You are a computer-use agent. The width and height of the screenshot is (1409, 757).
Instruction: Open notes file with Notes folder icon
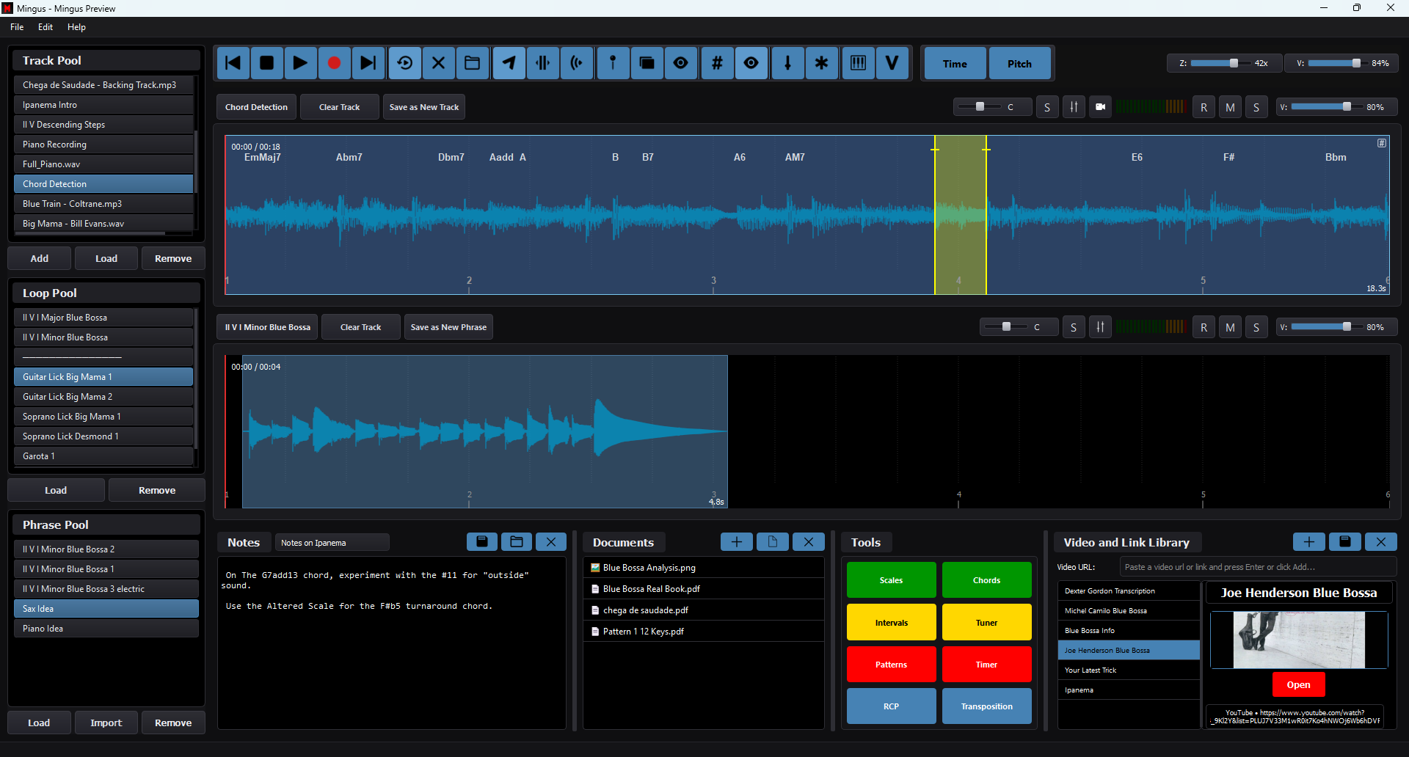517,542
